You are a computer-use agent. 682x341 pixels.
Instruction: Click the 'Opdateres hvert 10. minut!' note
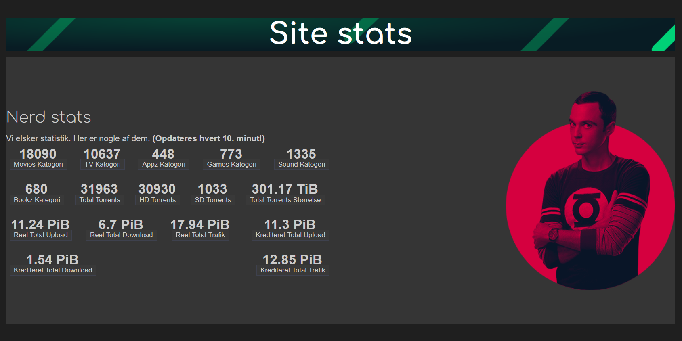(208, 138)
